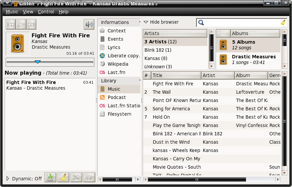This screenshot has height=187, width=292.
Task: Clear the playlist with broom icon
Action: pos(63,178)
